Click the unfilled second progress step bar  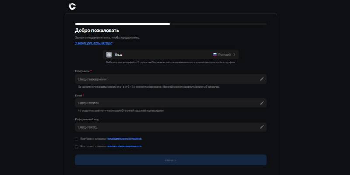coord(219,24)
